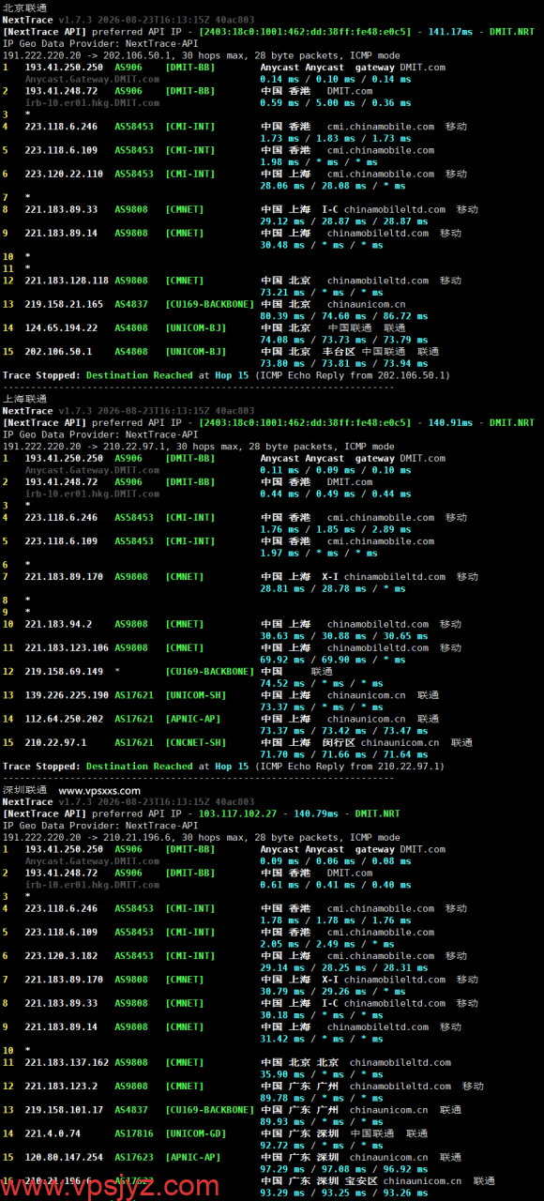This screenshot has width=544, height=1201.
Task: Click the preferred API IP 103.117.102.27
Action: click(x=239, y=814)
